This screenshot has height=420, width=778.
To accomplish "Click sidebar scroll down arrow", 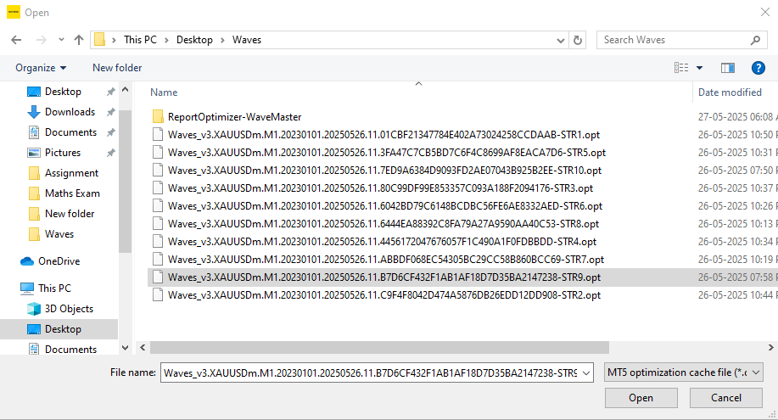I will (x=125, y=348).
